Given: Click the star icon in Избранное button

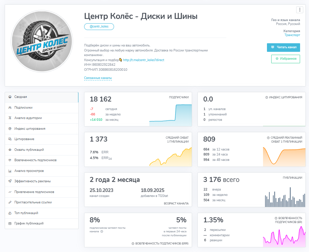Looking at the screenshot, I should click(x=277, y=59).
